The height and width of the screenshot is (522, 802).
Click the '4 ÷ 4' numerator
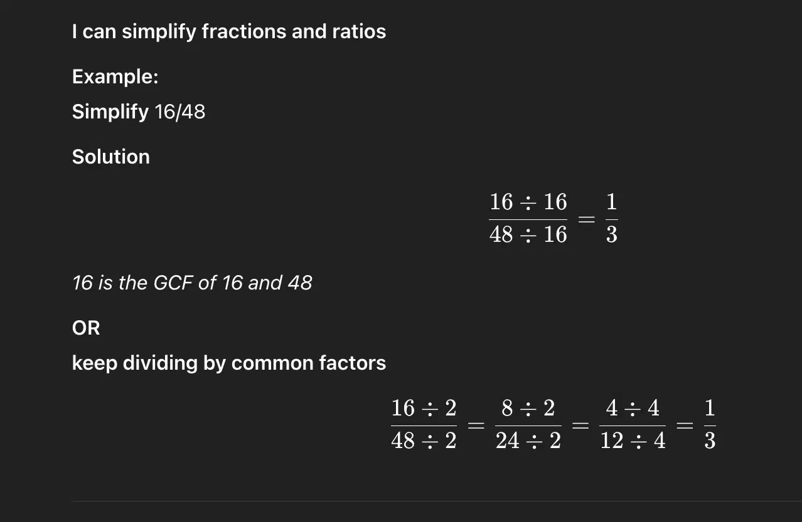pos(633,409)
